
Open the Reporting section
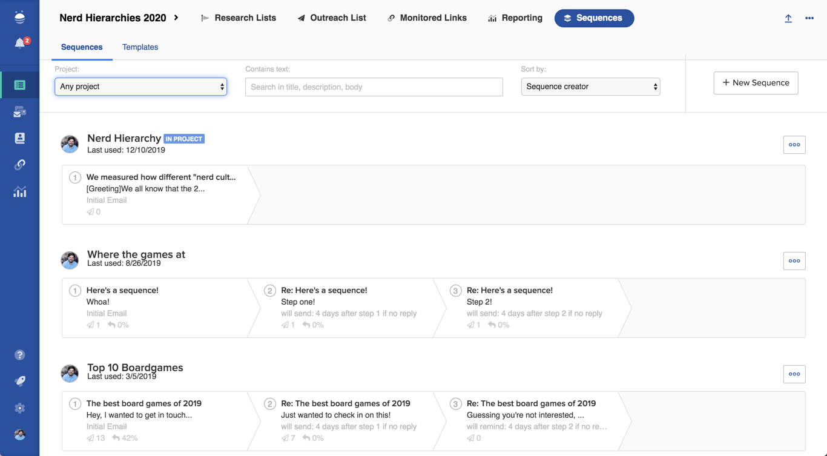coord(515,18)
